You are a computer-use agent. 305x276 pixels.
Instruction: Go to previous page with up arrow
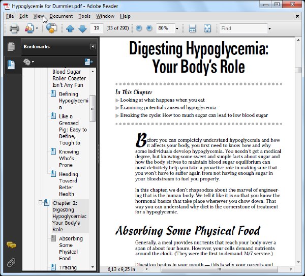point(70,28)
